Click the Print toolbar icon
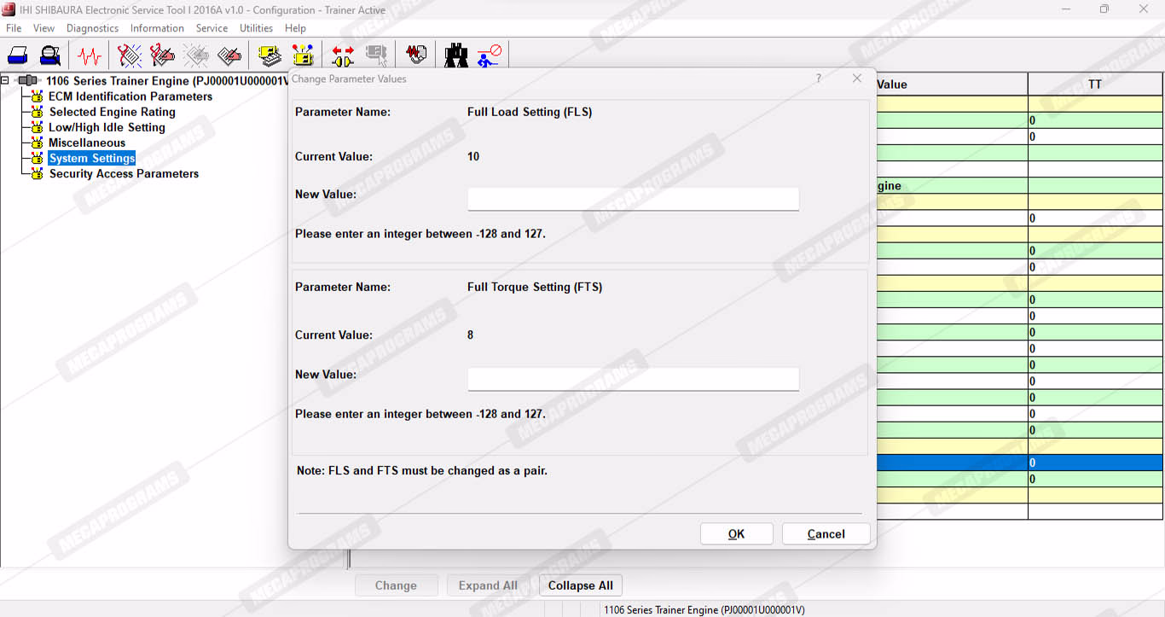Screen dimensions: 1165x617 (18, 55)
